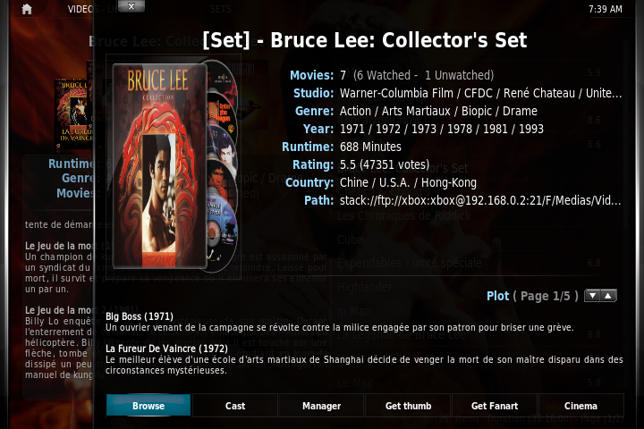
Task: Launch Cinema mode
Action: point(580,406)
